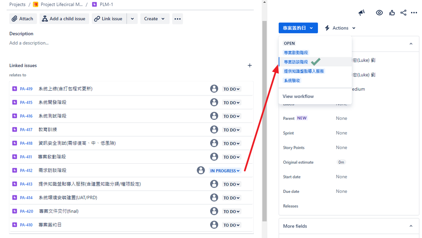Click the Start date None value

tap(341, 177)
